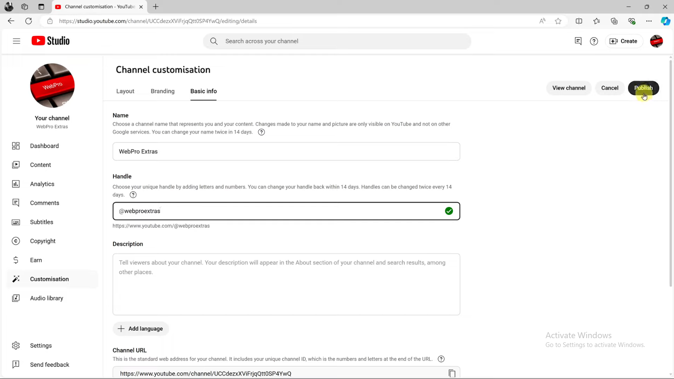Open a new browser tab
Screen dimensions: 674x379
click(x=156, y=7)
